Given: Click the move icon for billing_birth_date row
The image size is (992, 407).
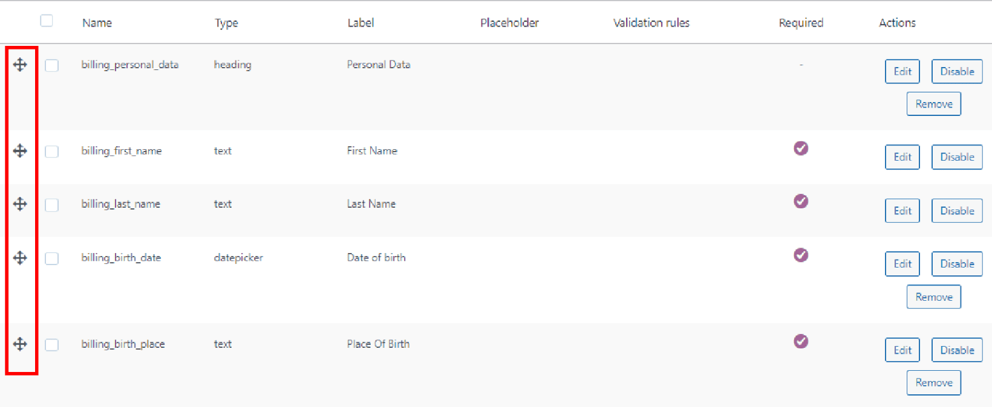Looking at the screenshot, I should (20, 257).
